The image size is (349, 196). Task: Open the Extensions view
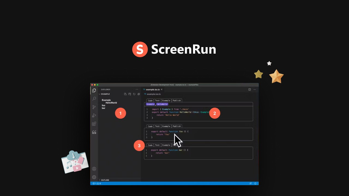click(94, 124)
